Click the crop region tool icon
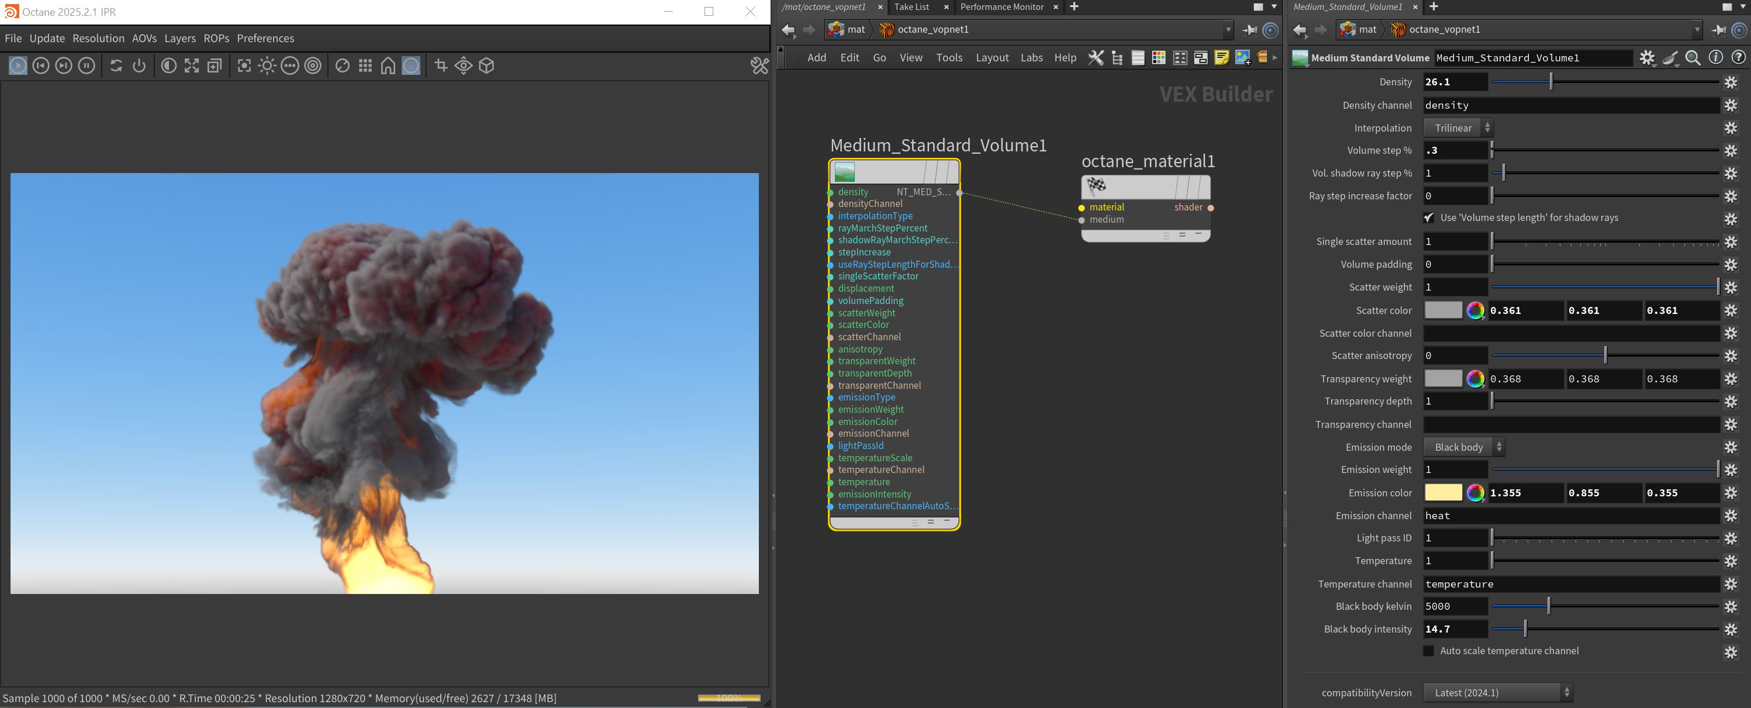 (x=441, y=65)
